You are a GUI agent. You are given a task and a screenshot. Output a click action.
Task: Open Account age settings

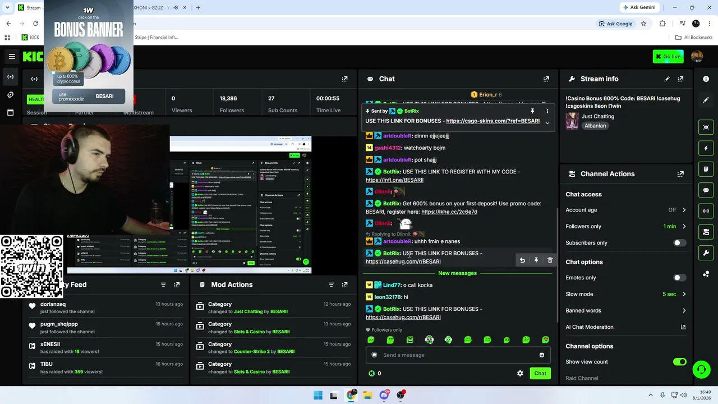[x=626, y=210]
